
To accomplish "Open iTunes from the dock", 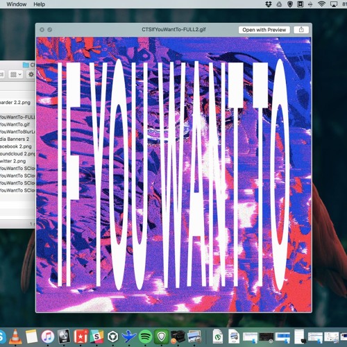I will tap(48, 337).
